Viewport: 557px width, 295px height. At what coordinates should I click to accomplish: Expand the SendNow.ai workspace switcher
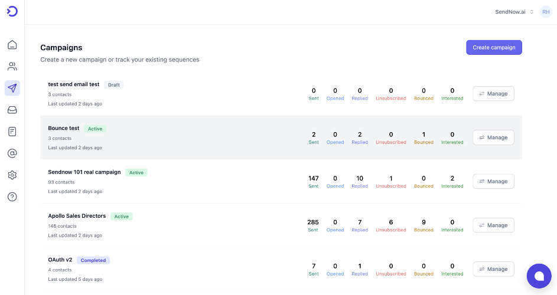coord(514,12)
